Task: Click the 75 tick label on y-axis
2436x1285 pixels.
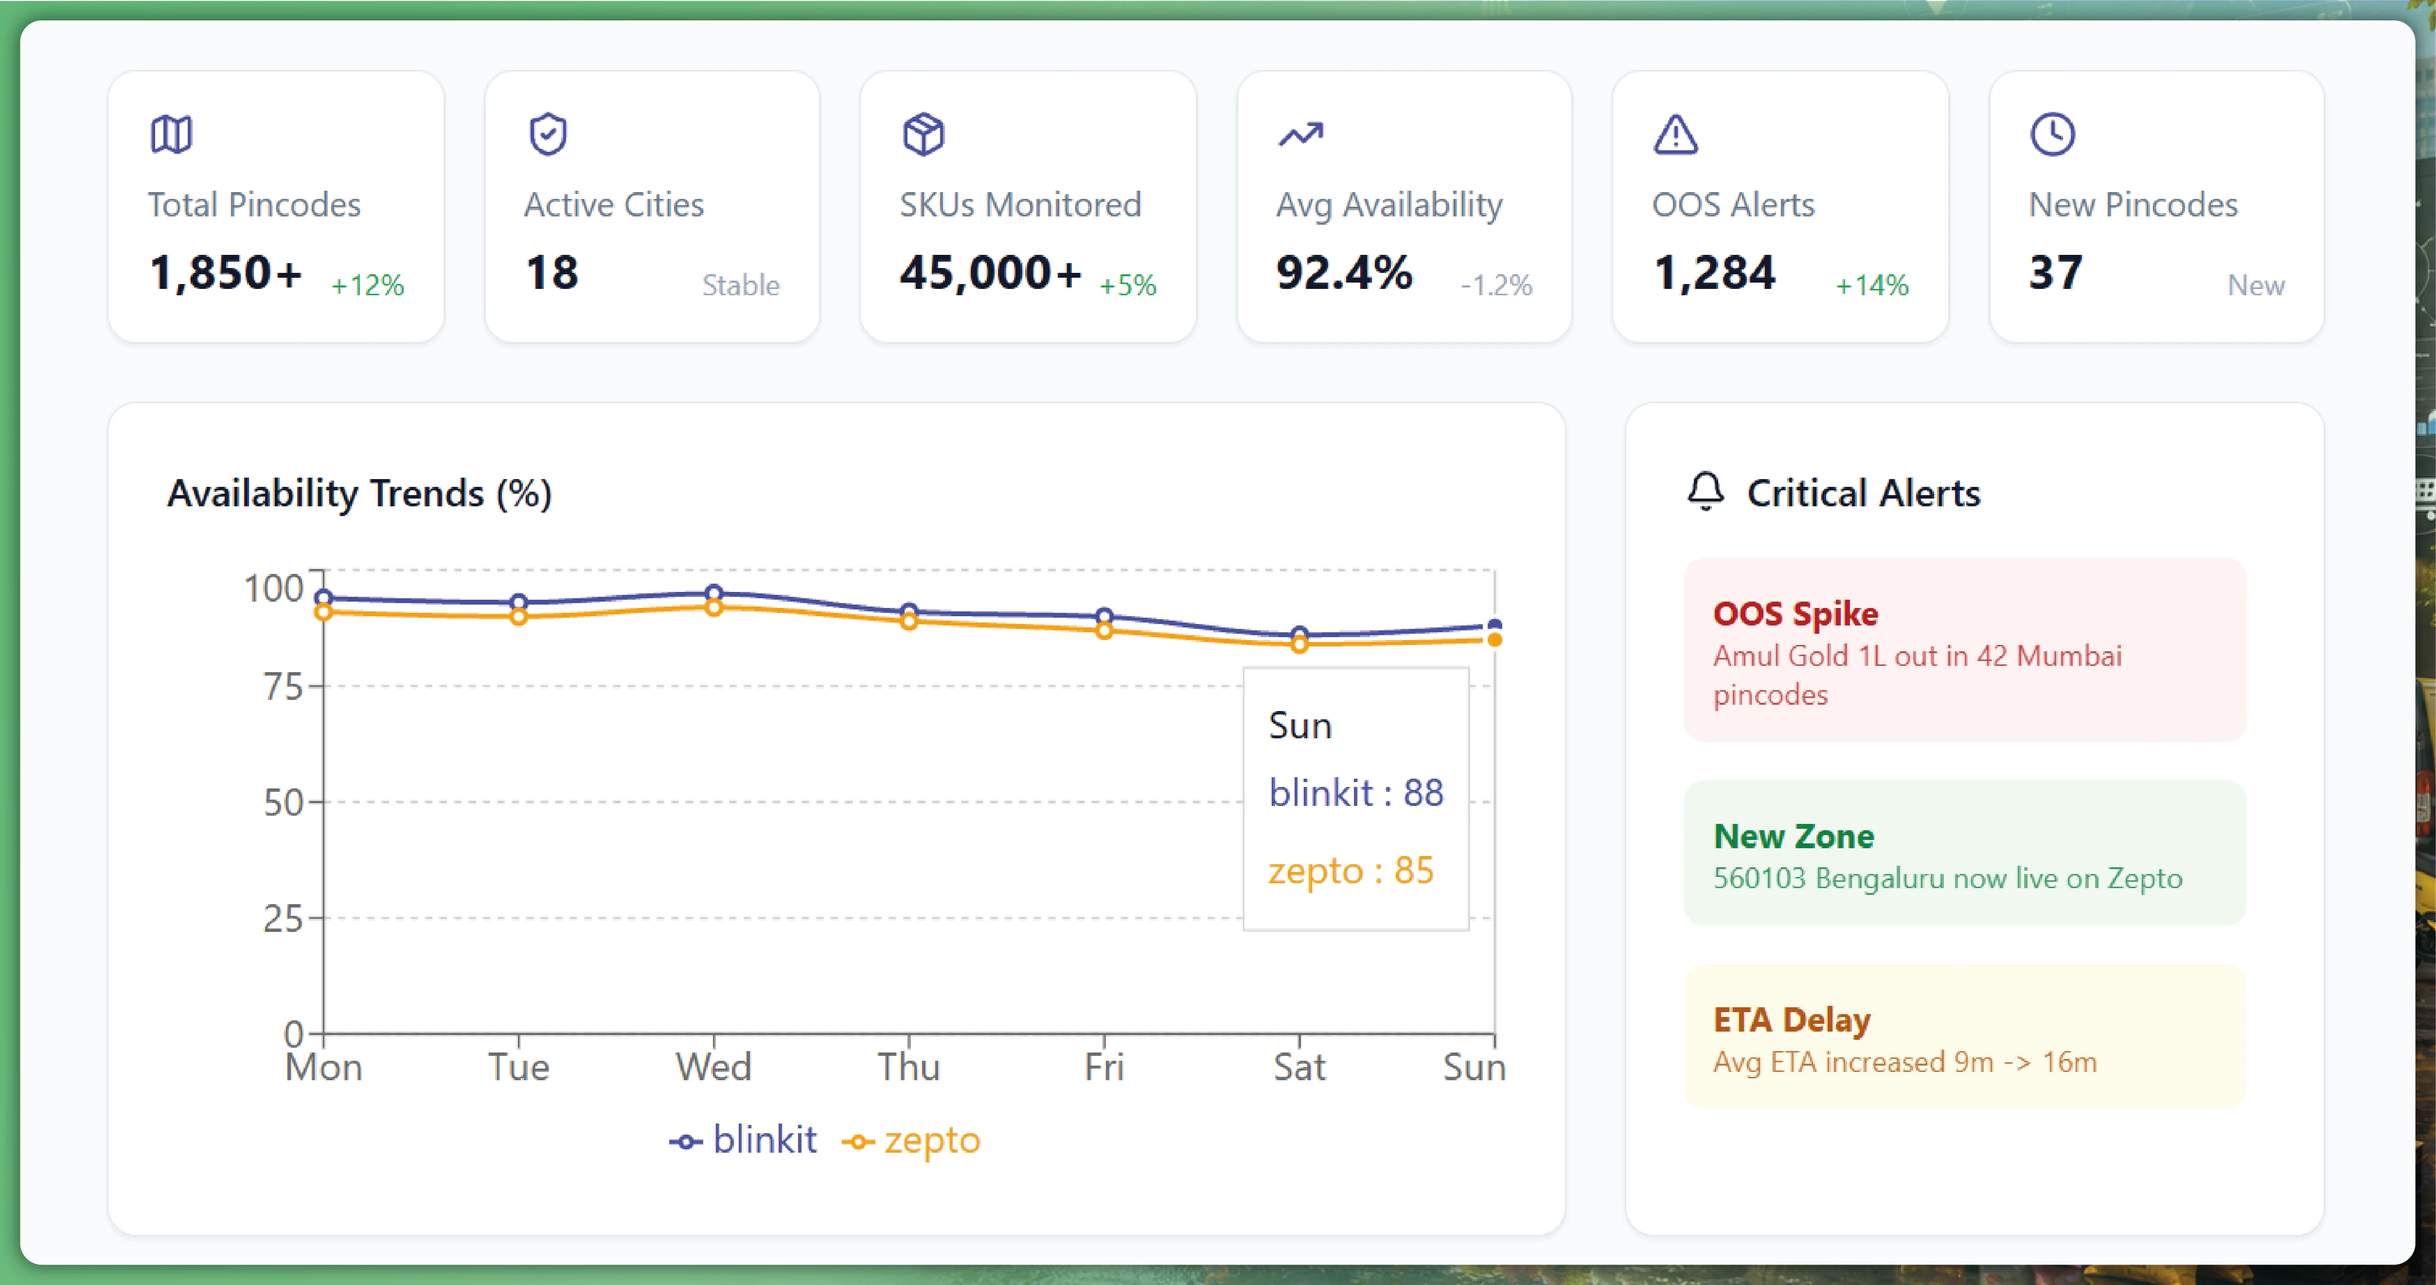Action: click(x=283, y=686)
